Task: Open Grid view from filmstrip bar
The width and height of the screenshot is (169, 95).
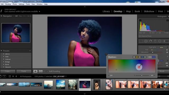Action: (x=10, y=76)
